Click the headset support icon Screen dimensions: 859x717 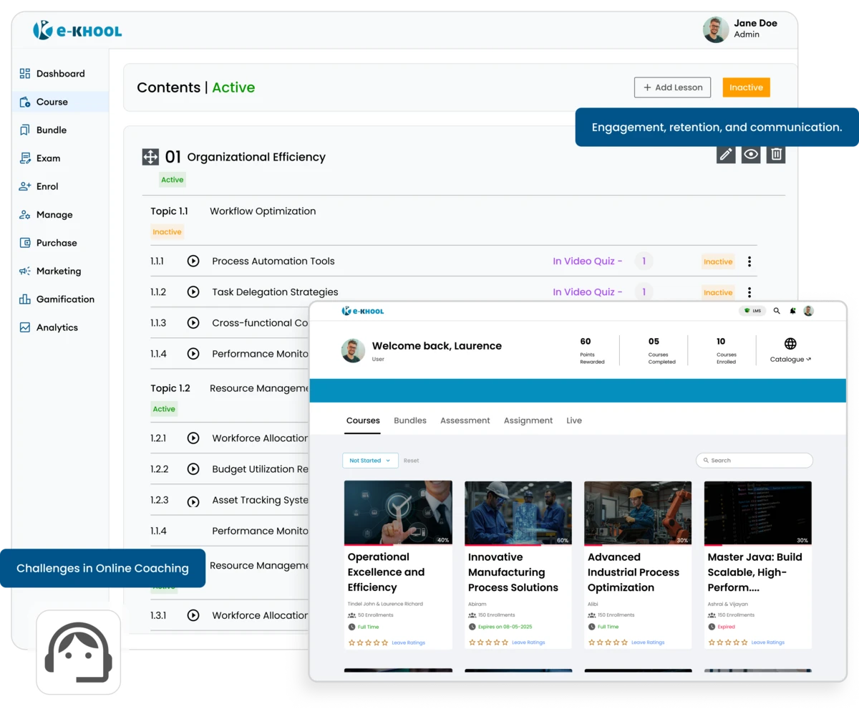point(79,652)
